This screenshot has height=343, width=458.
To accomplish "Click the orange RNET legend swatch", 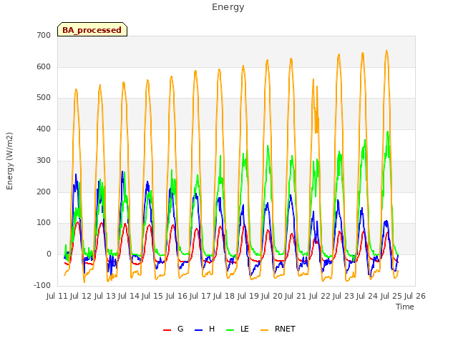I will 264,330.
